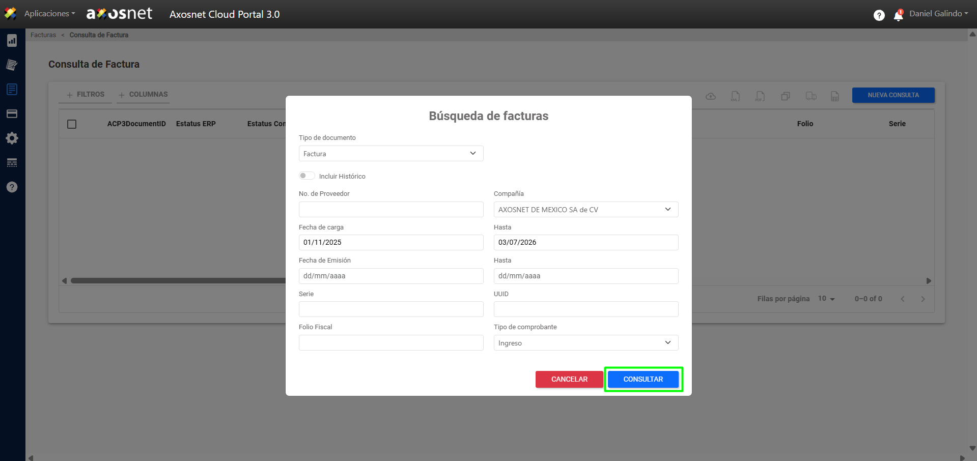Open the Compañía dropdown

coord(586,210)
